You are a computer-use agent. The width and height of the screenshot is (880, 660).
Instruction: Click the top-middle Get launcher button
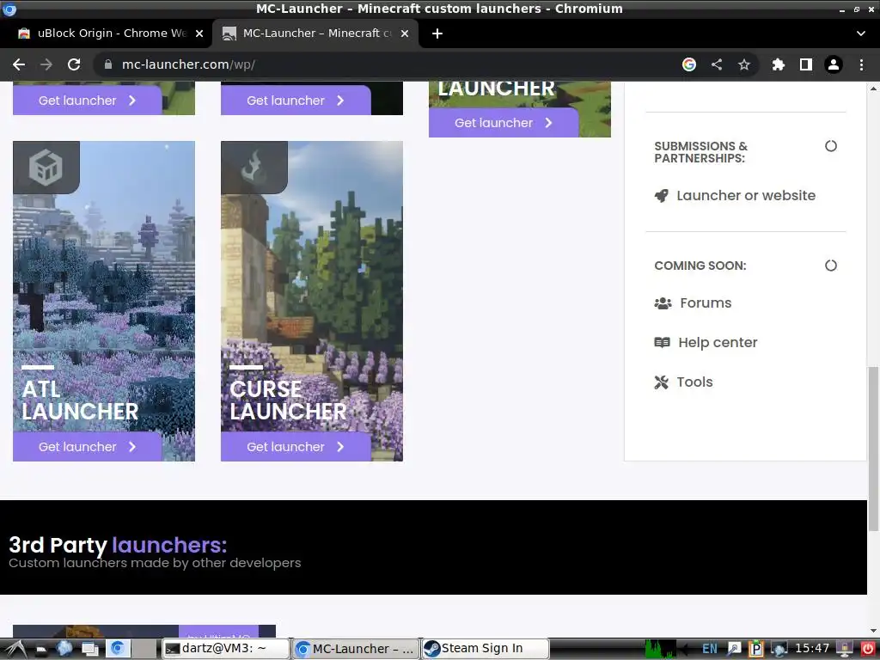[296, 101]
